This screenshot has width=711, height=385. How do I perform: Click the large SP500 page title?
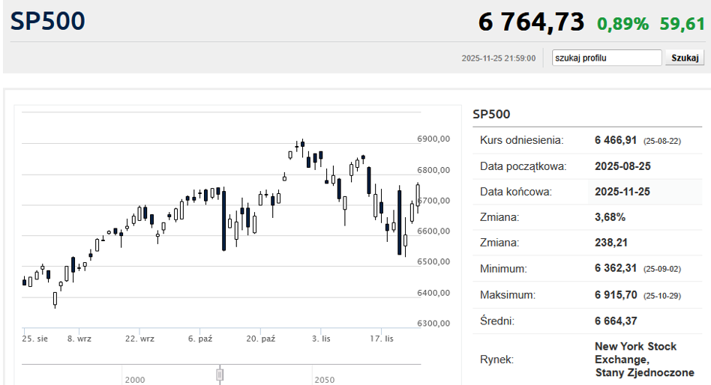[x=48, y=22]
